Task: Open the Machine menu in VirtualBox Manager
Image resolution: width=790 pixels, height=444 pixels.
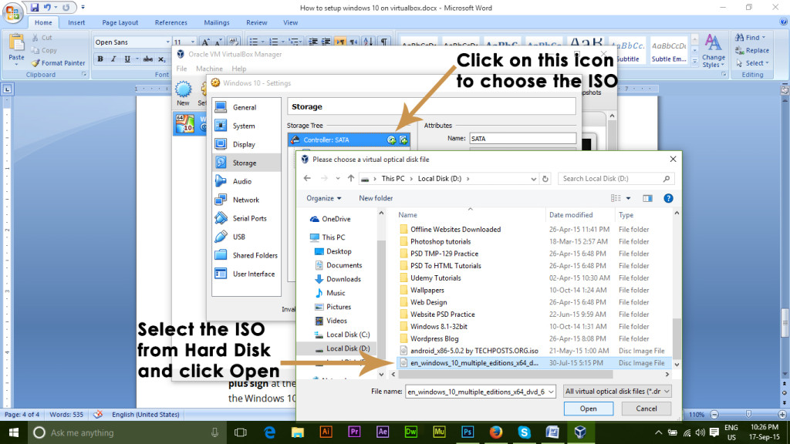Action: (209, 69)
